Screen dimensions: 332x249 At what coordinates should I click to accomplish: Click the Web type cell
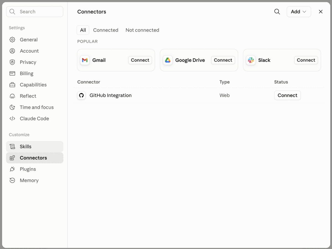point(225,95)
